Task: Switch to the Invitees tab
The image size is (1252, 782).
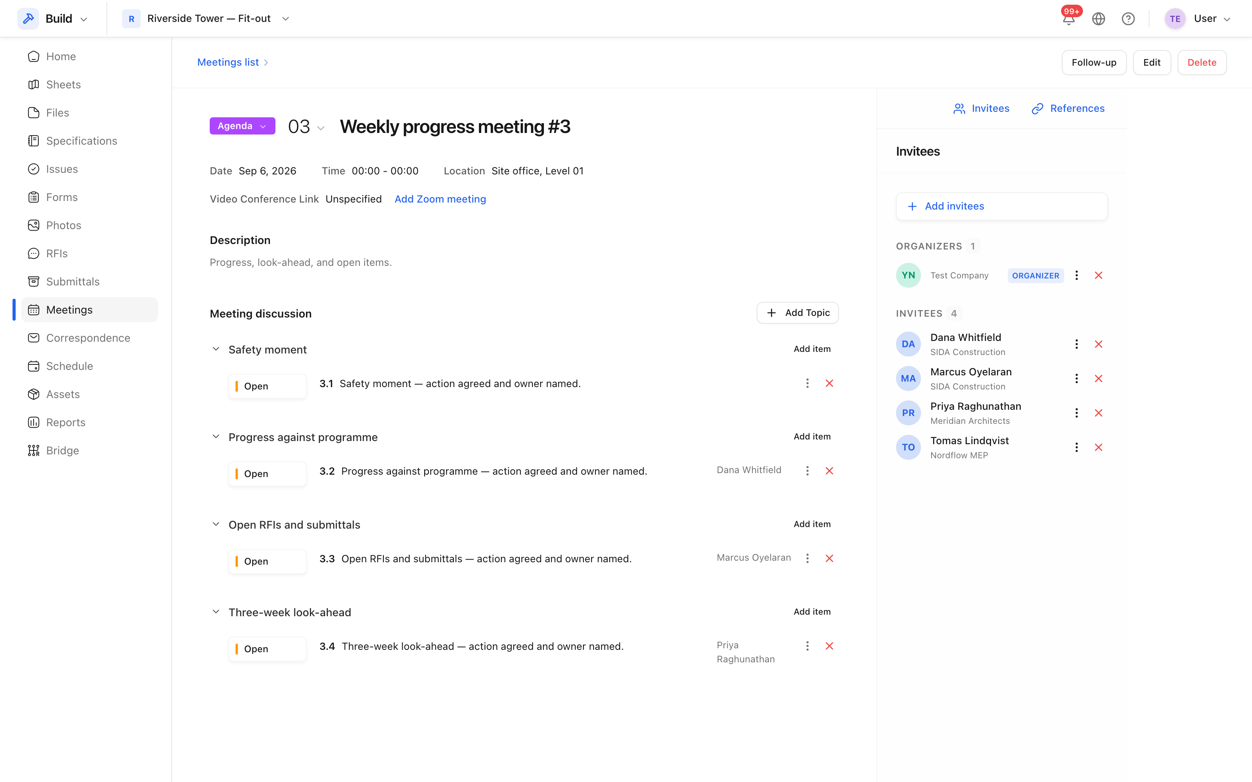Action: tap(981, 109)
